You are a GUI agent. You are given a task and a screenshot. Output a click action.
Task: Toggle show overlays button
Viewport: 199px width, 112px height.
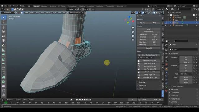click(143, 12)
